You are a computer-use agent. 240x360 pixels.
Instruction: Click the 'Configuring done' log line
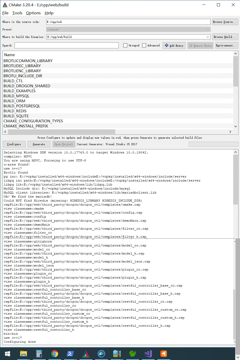coord(20,342)
